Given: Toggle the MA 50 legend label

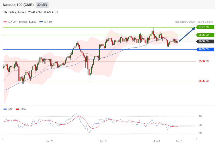Looking at the screenshot, I should click(48, 22).
